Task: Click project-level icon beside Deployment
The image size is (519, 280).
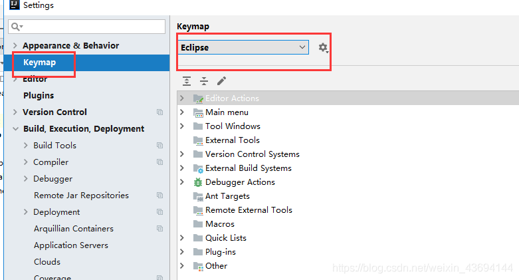Action: 160,212
